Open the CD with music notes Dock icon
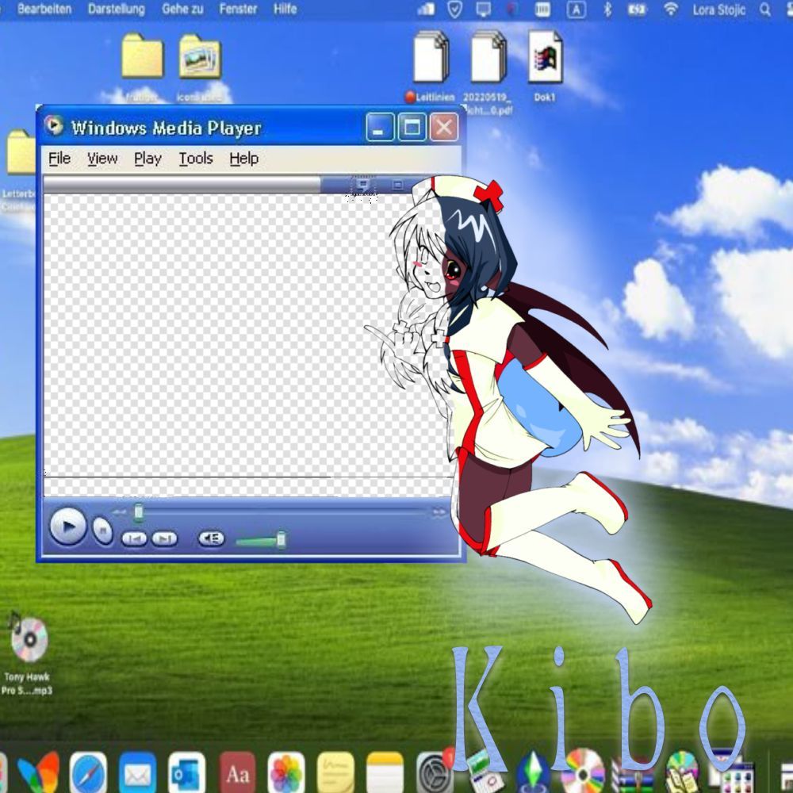The height and width of the screenshot is (793, 793). pyautogui.click(x=683, y=772)
